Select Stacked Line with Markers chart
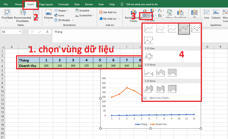This screenshot has width=228, height=139. coord(196,29)
